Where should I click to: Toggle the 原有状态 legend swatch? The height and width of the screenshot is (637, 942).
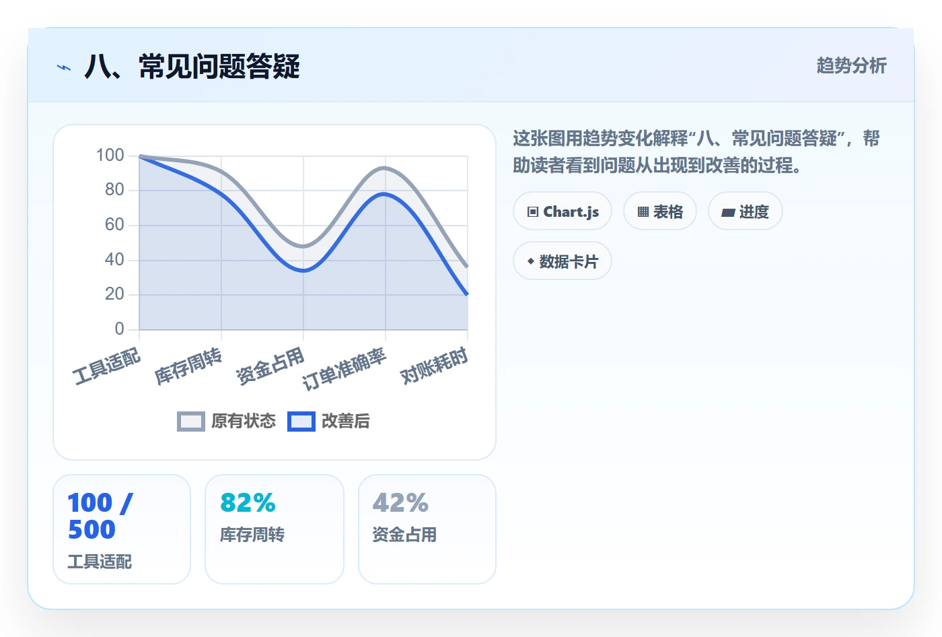(x=191, y=422)
